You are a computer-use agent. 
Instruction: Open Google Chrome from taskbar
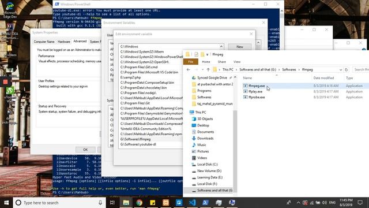(x=139, y=203)
